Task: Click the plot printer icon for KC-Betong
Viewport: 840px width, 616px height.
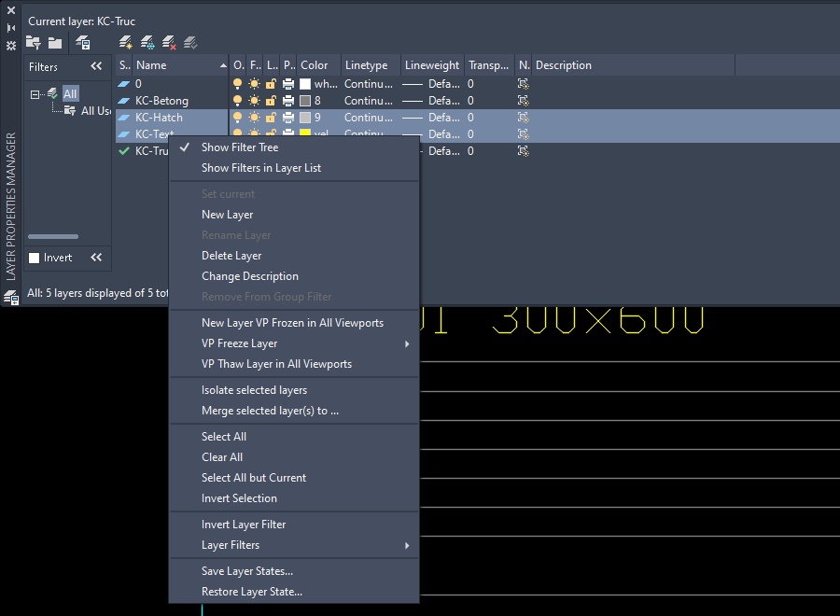Action: [x=288, y=101]
